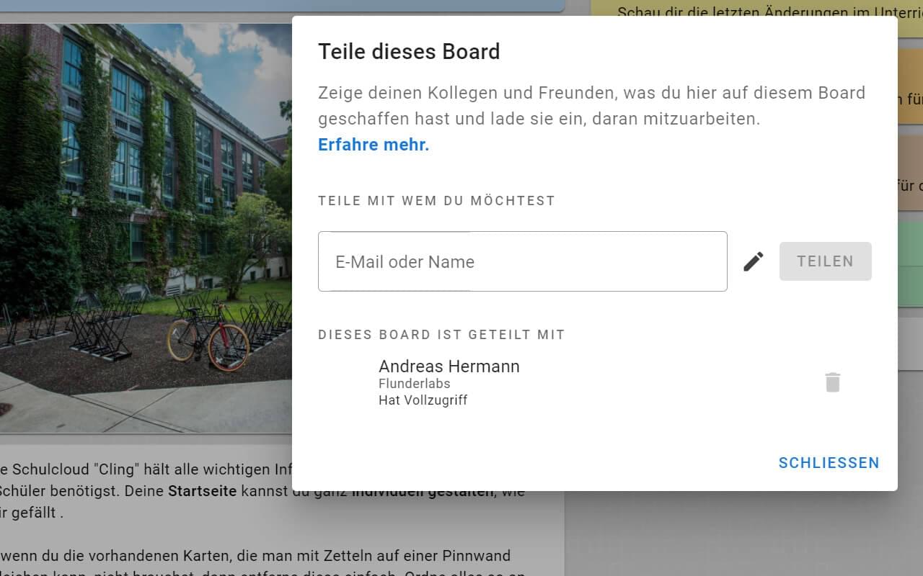Close the dialog with SCHLIESSEN

pyautogui.click(x=829, y=463)
